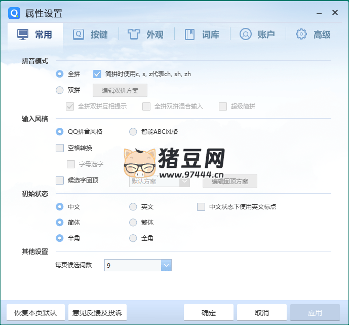Select 英文 initial state radio

point(133,207)
